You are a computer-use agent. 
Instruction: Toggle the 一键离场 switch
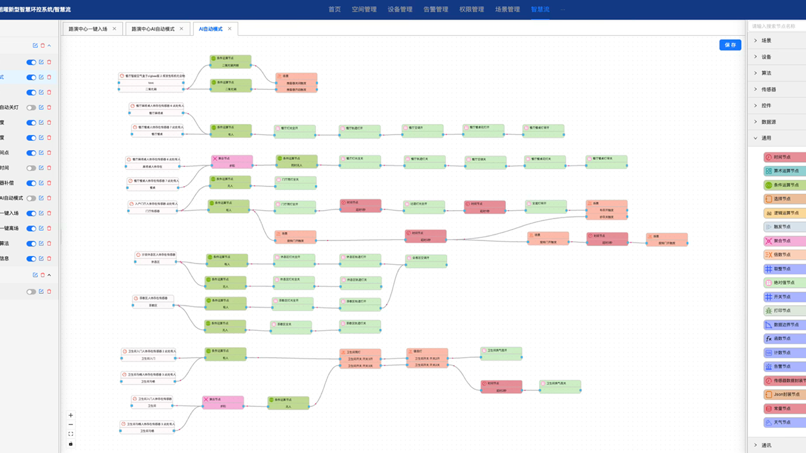pos(31,228)
